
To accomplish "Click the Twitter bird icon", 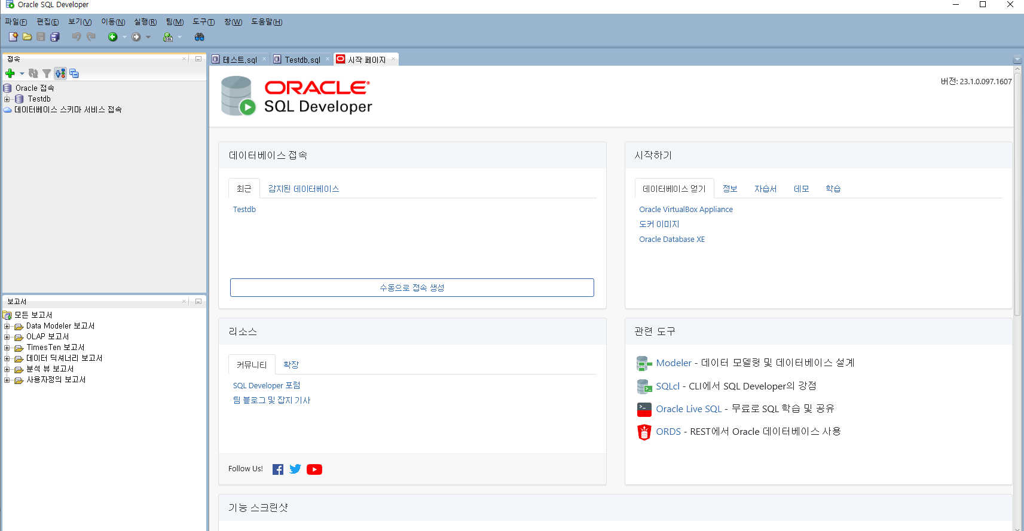I will (x=295, y=469).
